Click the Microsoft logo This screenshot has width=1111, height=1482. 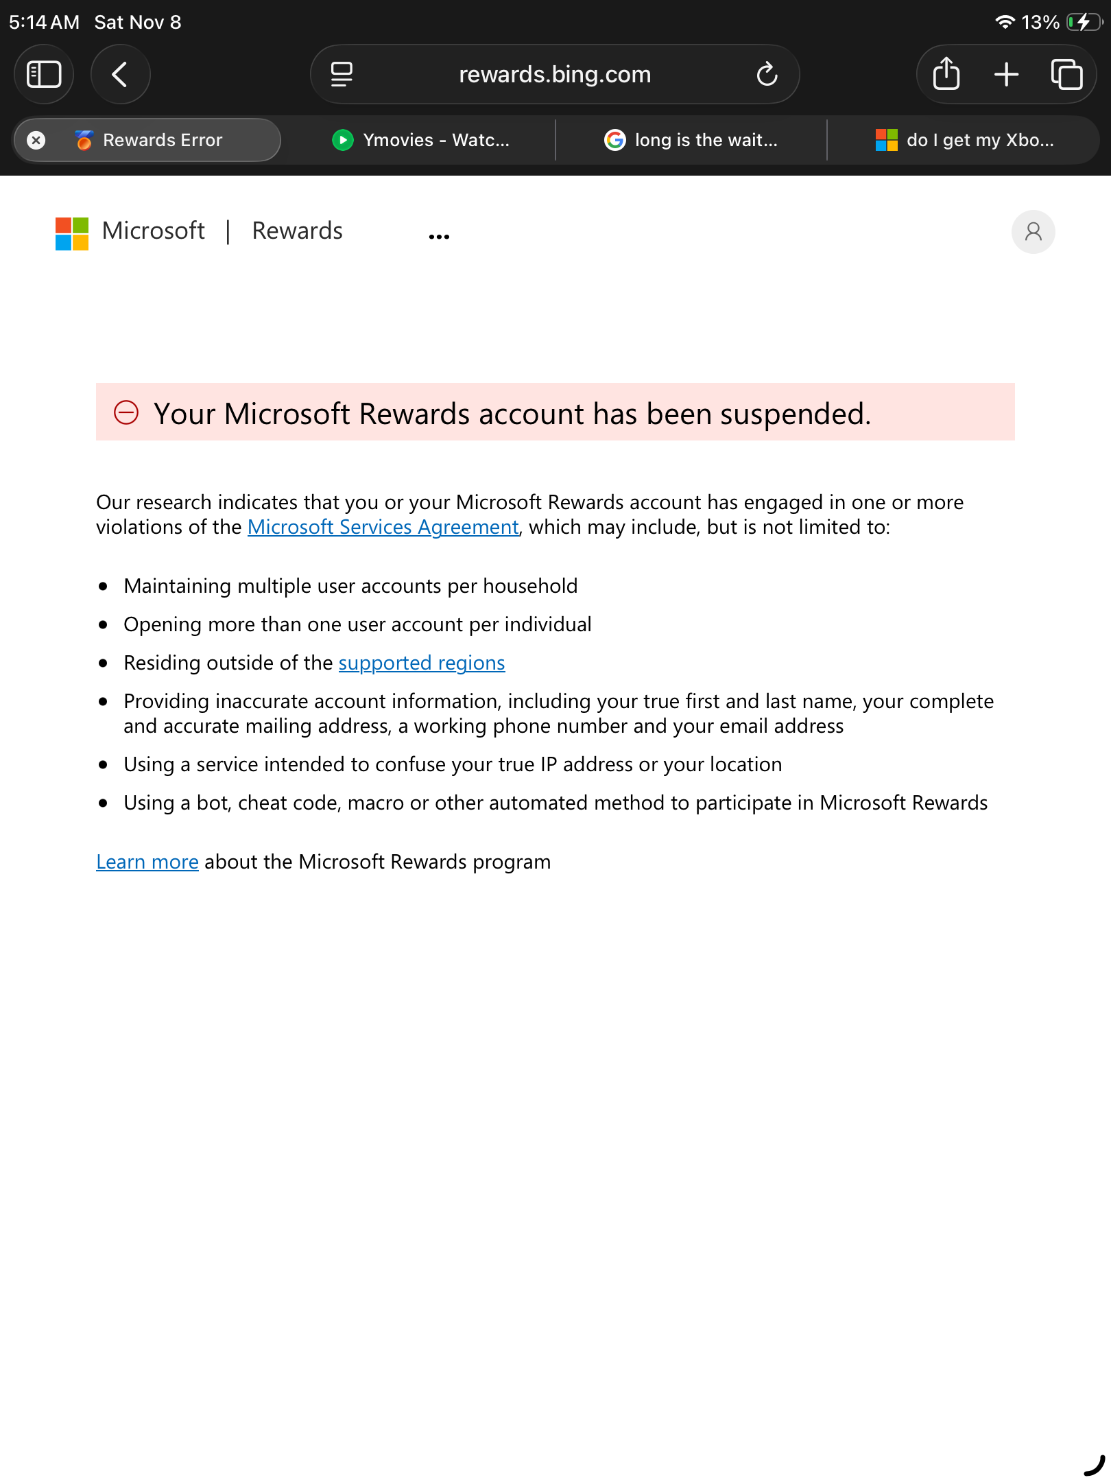[71, 232]
